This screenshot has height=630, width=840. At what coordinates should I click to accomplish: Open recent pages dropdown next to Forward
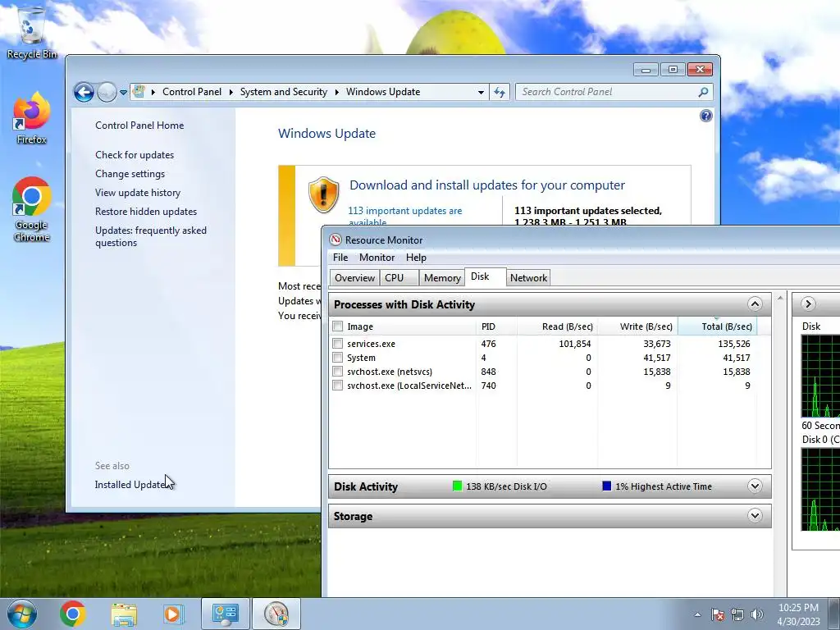[123, 92]
